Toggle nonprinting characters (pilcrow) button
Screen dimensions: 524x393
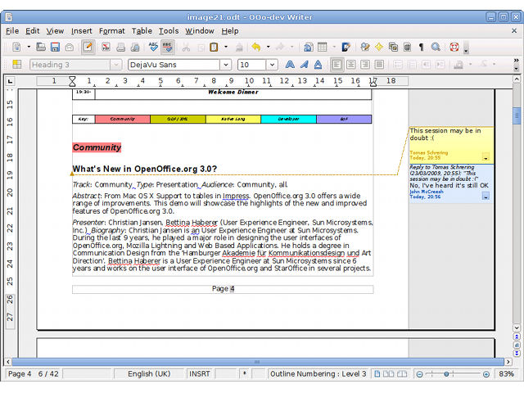tap(421, 47)
